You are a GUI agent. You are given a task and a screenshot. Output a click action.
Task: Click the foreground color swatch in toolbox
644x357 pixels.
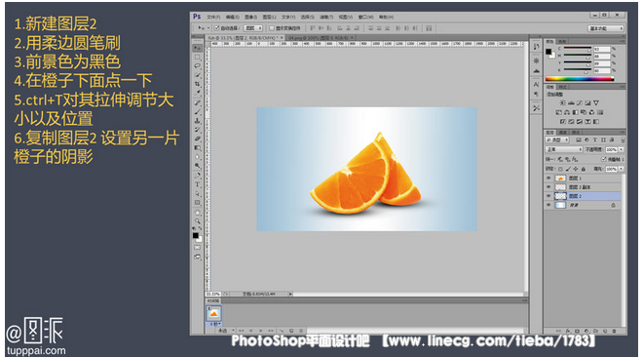pos(196,235)
